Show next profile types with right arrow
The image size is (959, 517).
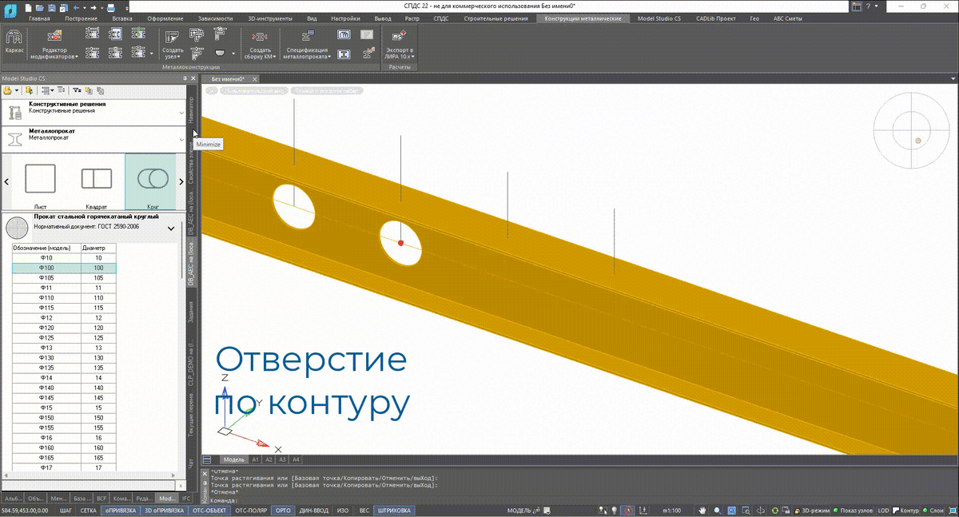[x=181, y=183]
